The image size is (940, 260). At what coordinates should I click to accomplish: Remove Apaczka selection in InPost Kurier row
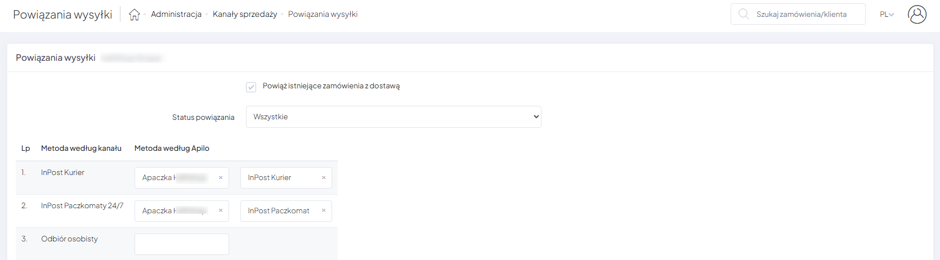tap(221, 178)
